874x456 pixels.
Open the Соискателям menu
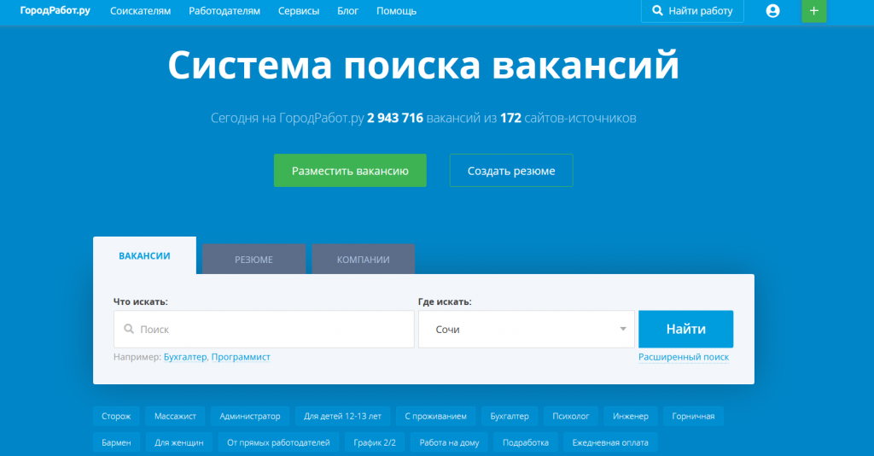141,11
